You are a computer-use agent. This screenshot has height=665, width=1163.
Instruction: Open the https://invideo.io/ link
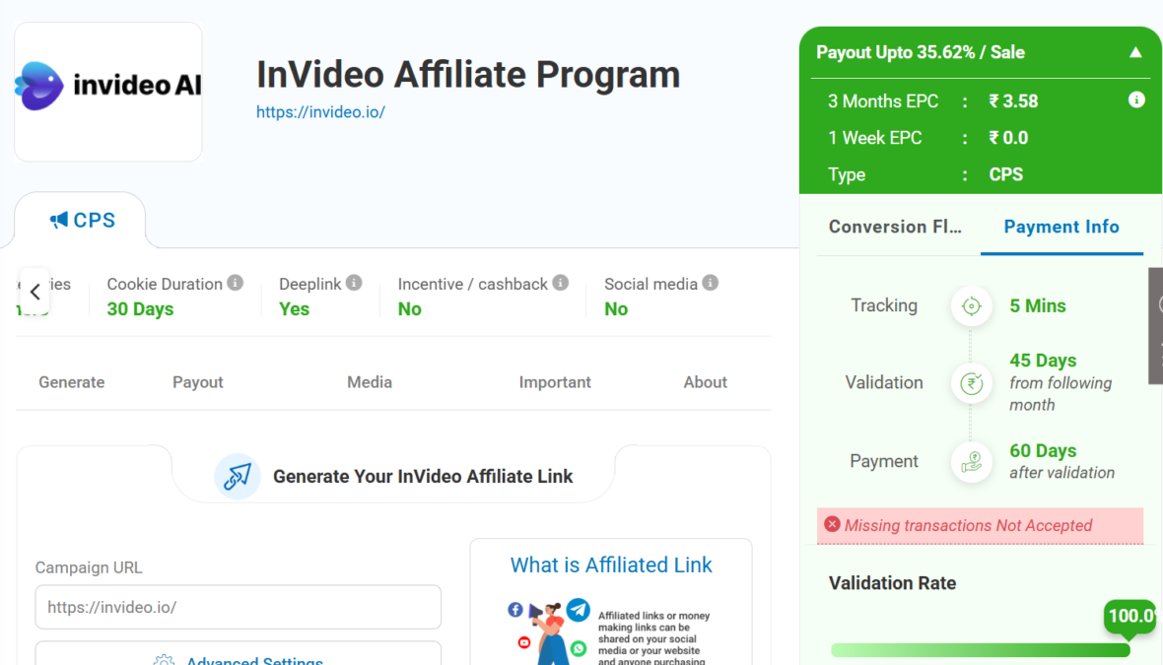[x=320, y=112]
